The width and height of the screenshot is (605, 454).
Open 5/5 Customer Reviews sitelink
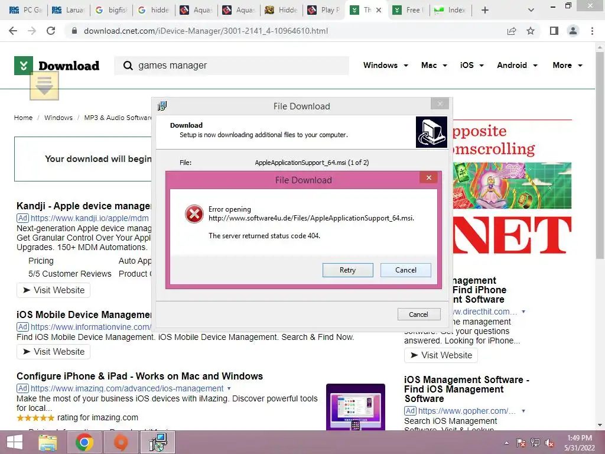click(x=70, y=274)
